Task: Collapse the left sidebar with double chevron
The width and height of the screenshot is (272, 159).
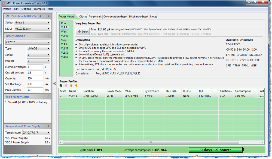Action: [54, 84]
